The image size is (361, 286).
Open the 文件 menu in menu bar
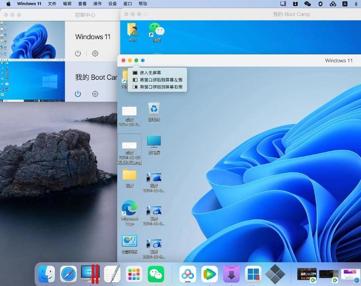52,4
